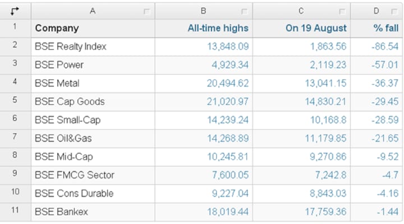Click the On 19 August header cell
This screenshot has height=224, width=404.
pos(301,29)
